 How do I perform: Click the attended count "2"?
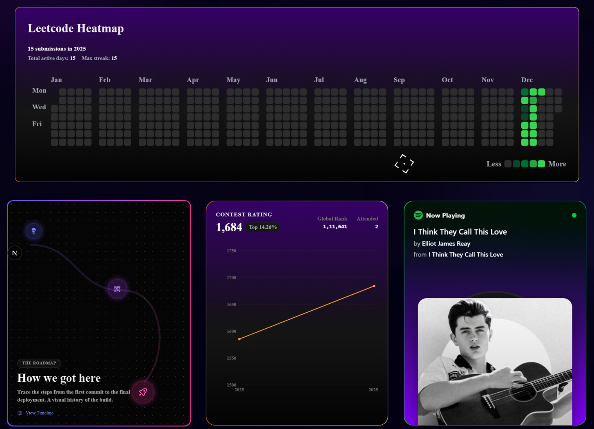(x=376, y=226)
